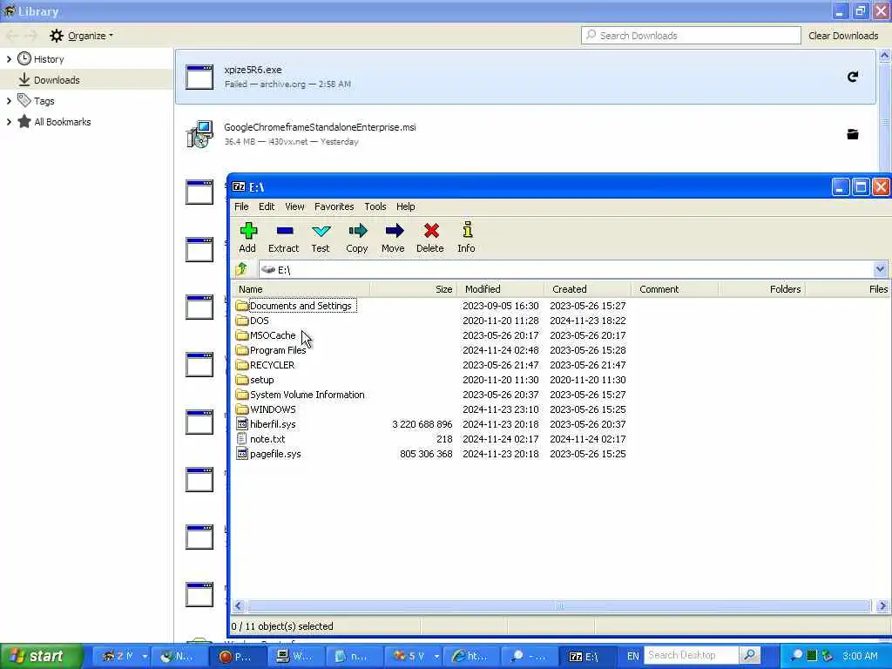The image size is (892, 669).
Task: Click the 7-Zip horizontal scrollbar left arrow
Action: (239, 606)
